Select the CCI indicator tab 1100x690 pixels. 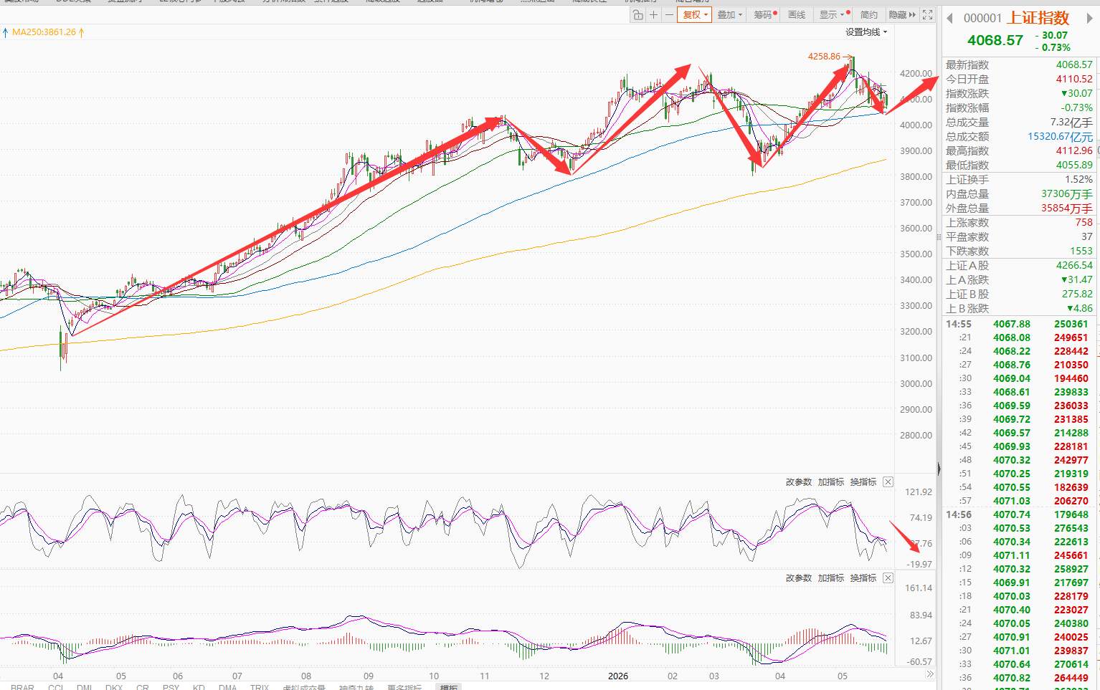click(56, 687)
